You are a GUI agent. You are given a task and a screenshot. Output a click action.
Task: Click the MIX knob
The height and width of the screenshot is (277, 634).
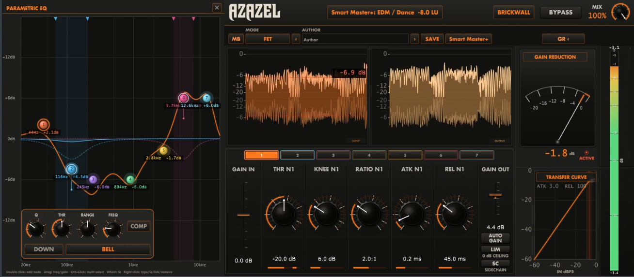619,12
